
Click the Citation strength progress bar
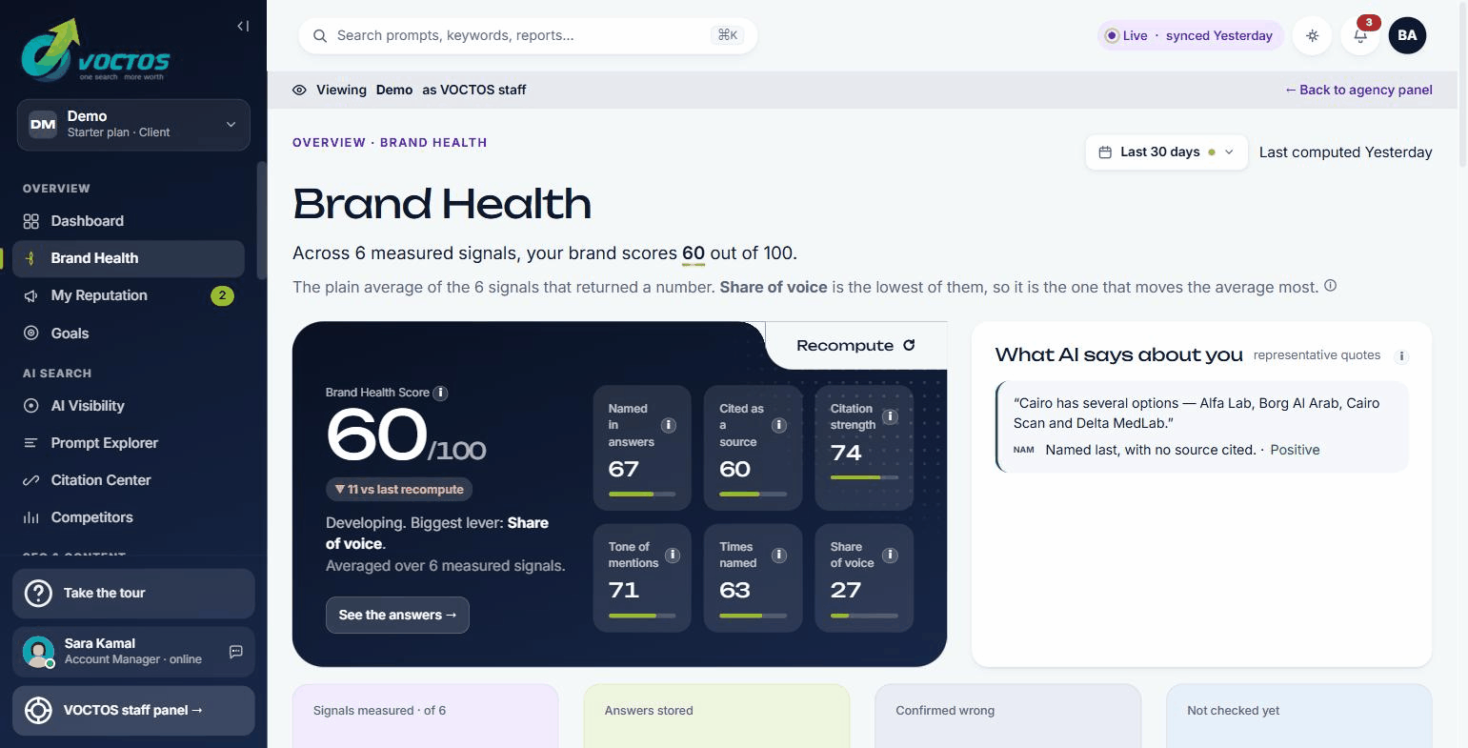864,477
